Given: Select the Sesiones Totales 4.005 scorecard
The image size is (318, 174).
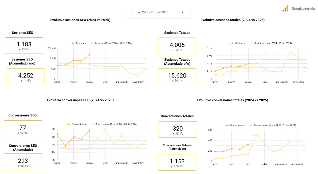Looking at the screenshot, I should coord(177,46).
